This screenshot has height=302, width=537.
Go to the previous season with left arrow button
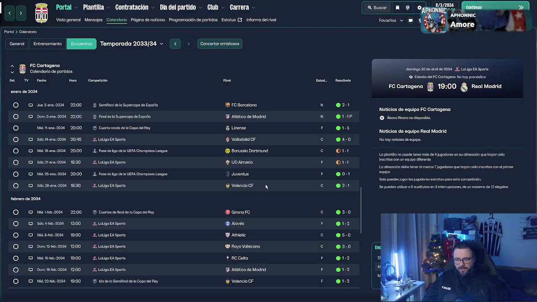[175, 44]
